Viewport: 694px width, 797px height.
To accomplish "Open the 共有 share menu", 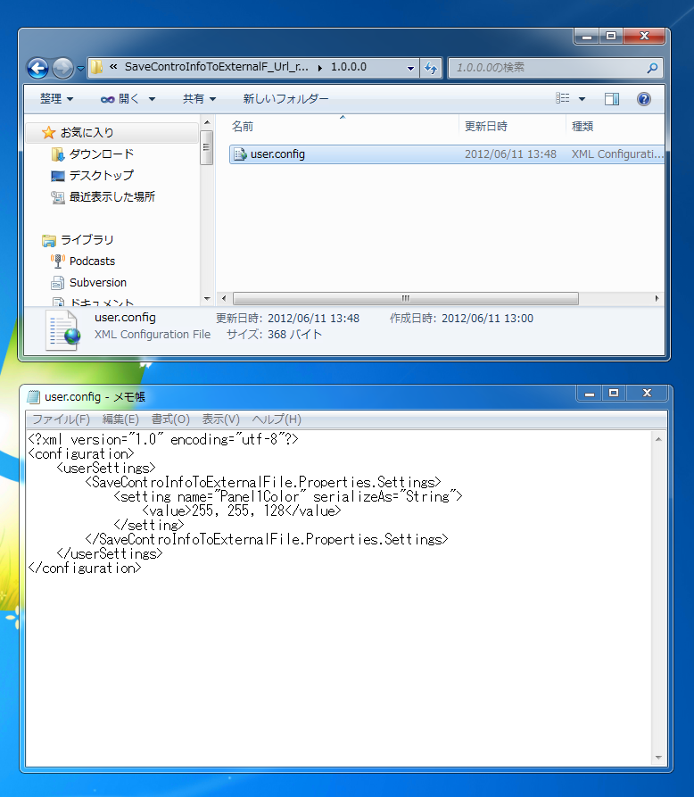I will 199,98.
